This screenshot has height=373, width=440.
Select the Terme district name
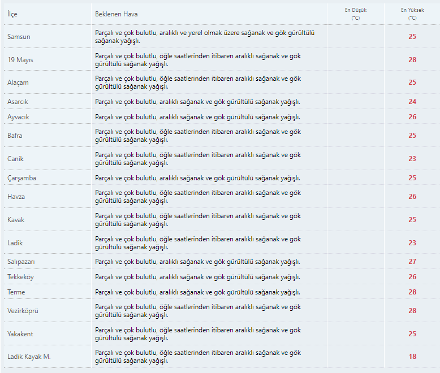pos(16,292)
